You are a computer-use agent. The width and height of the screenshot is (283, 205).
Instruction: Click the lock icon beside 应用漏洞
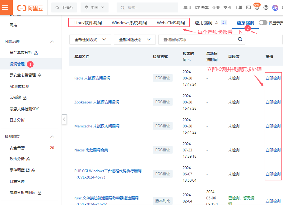tap(216, 23)
